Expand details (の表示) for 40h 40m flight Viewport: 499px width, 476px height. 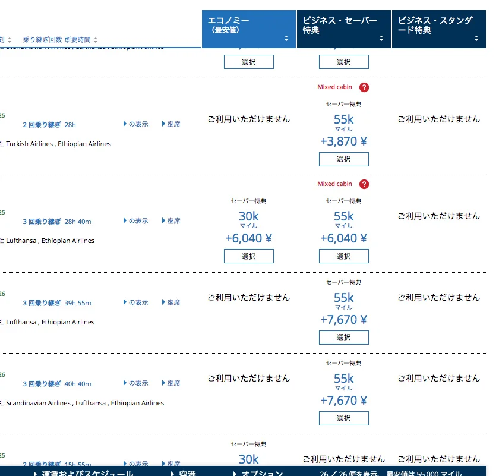(136, 383)
